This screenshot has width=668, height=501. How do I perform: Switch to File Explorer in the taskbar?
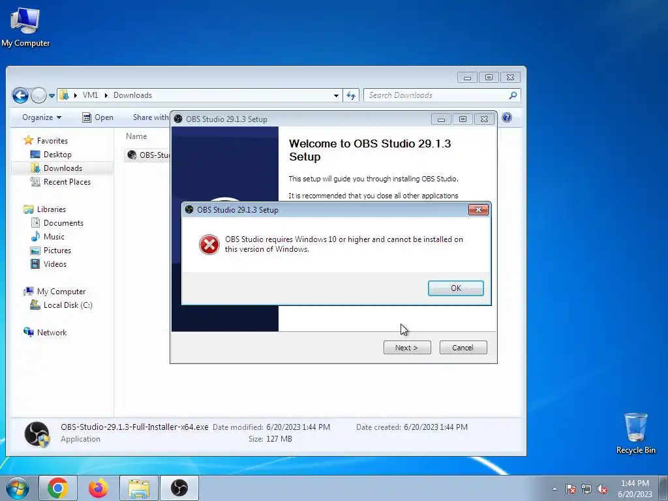(139, 488)
